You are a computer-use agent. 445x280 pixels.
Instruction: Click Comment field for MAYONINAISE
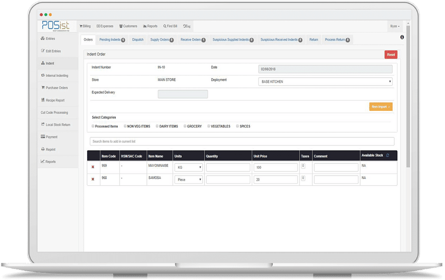point(336,167)
